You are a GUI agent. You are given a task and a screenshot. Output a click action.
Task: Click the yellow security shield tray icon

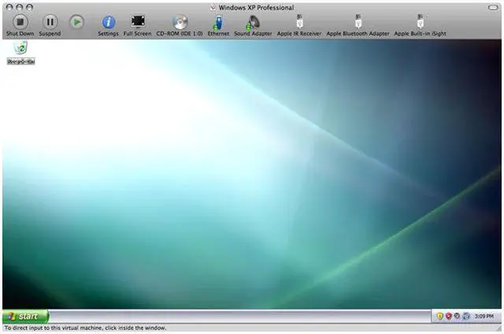pos(439,317)
